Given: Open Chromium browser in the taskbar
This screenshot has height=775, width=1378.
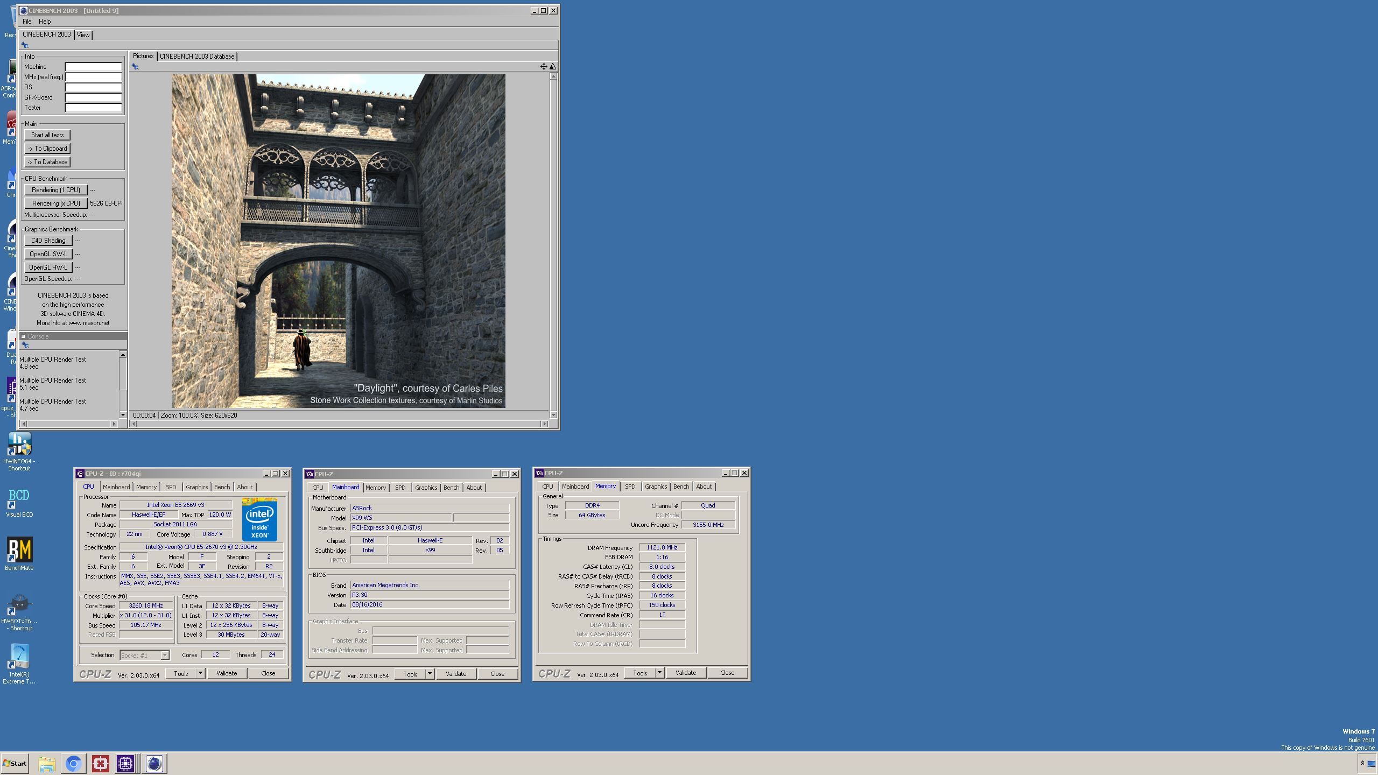Looking at the screenshot, I should coord(74,764).
